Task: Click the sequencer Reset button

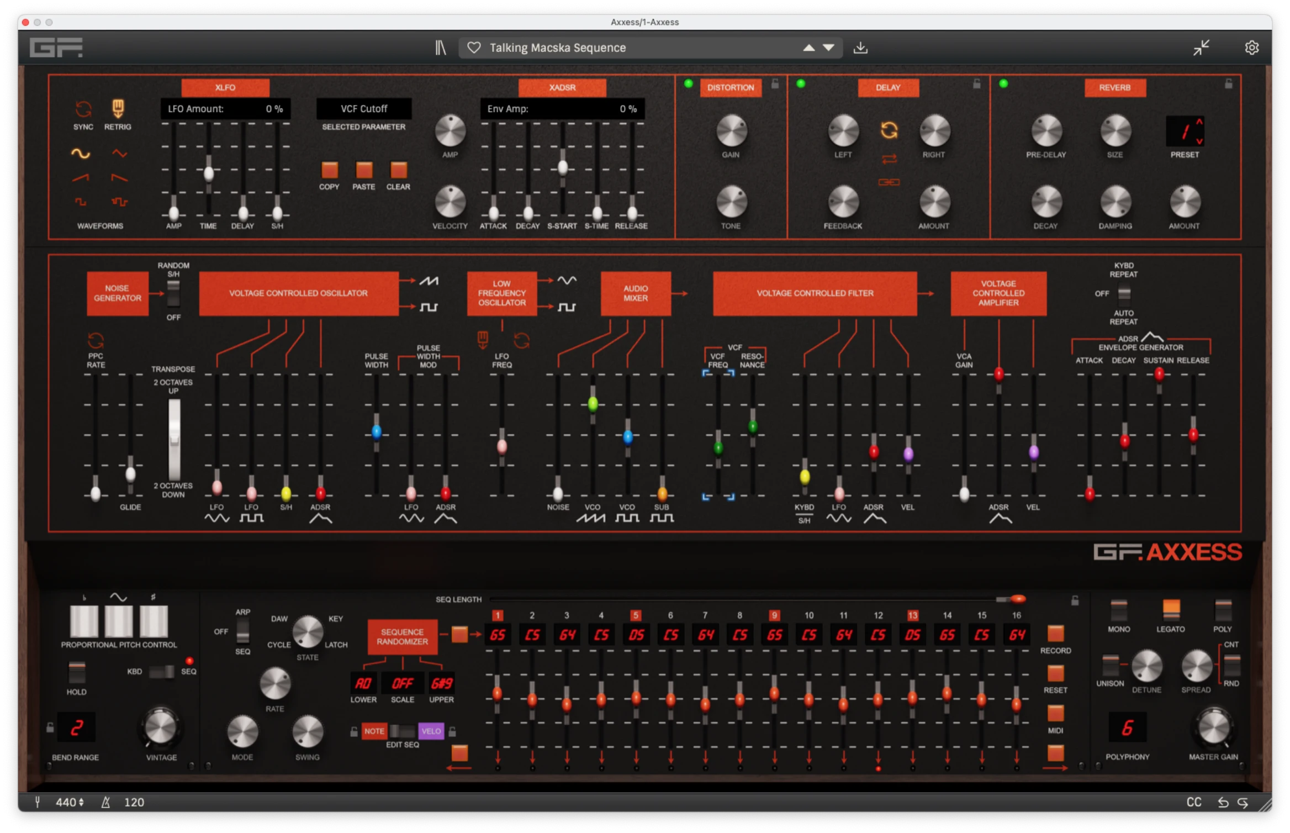Action: click(x=1055, y=673)
